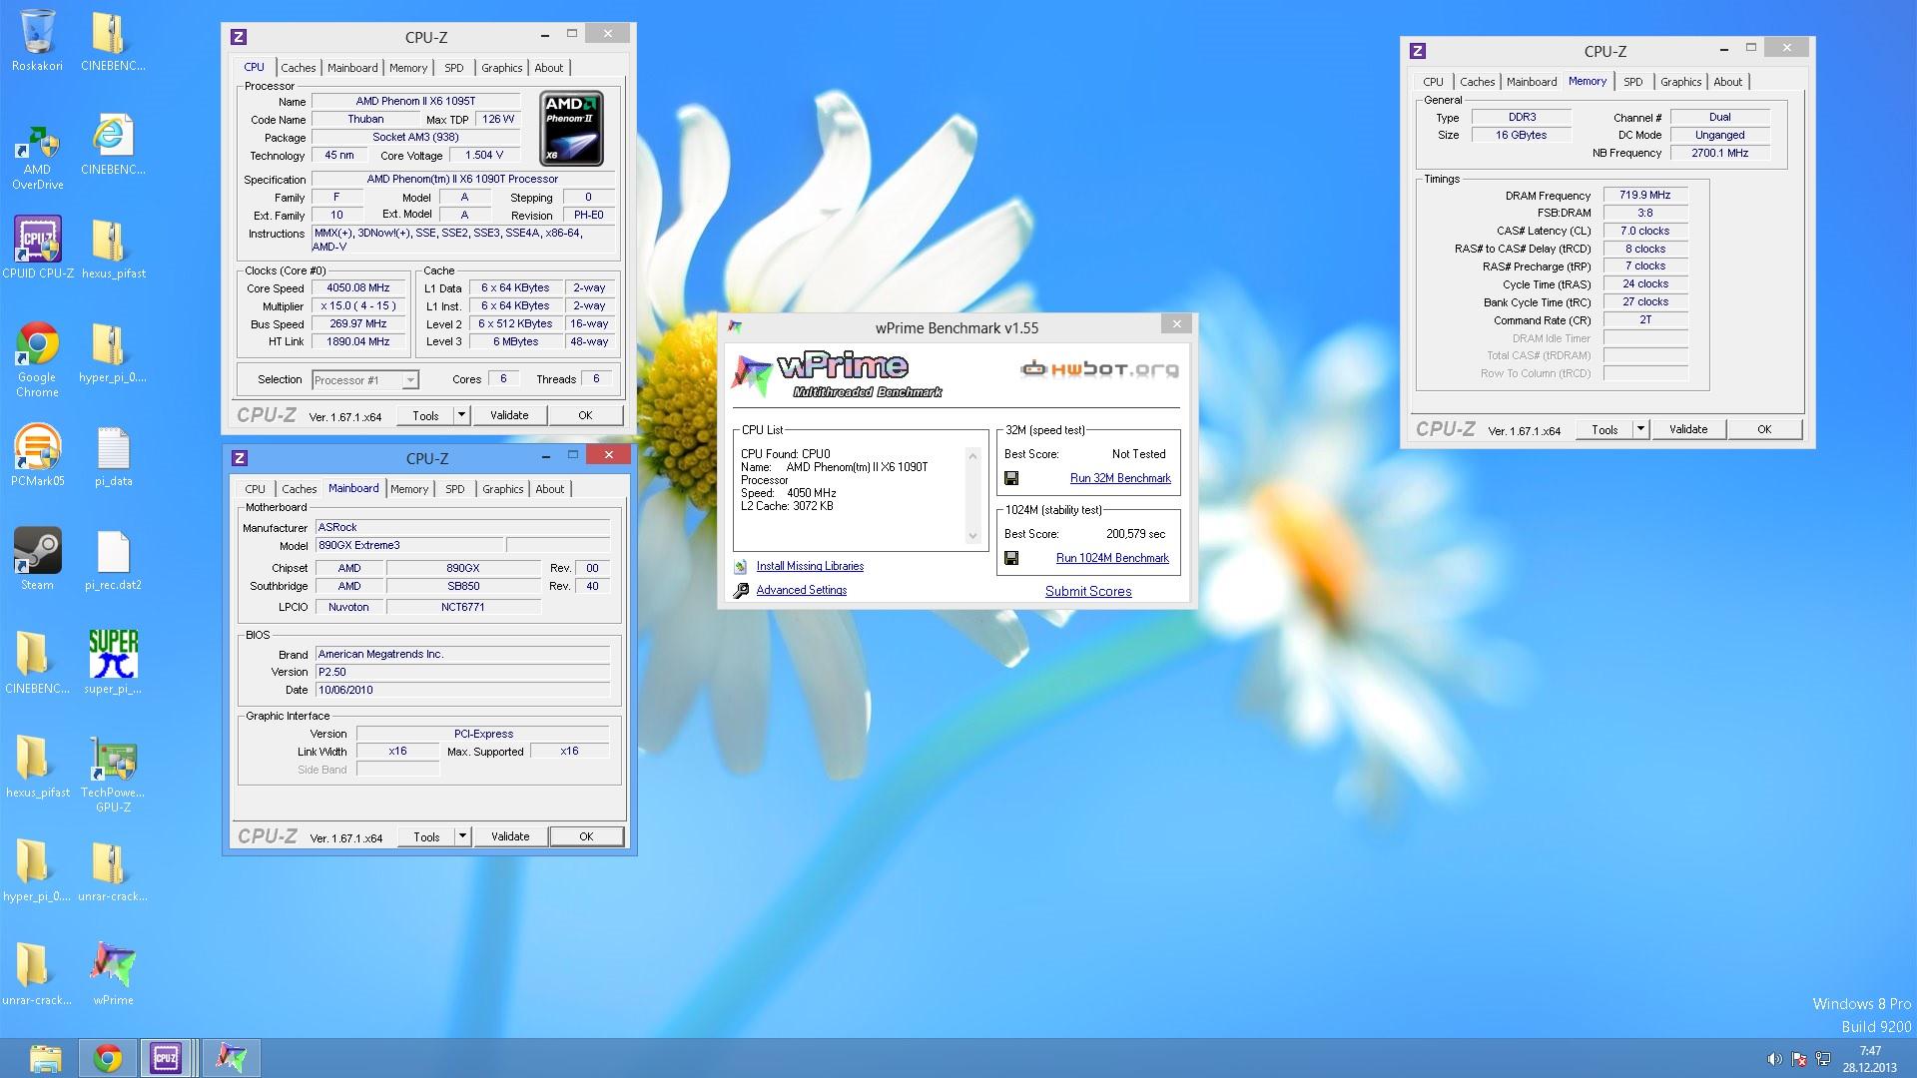
Task: Switch to Chrome in the taskbar
Action: point(108,1058)
